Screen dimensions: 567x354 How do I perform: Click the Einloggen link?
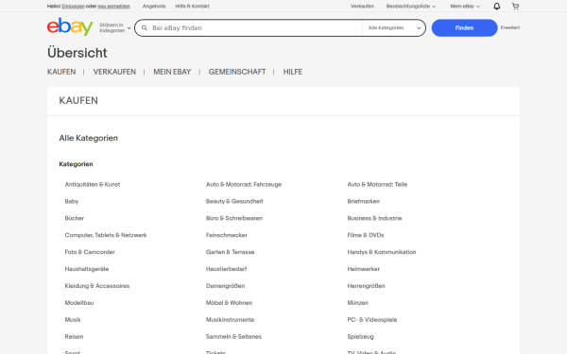[x=74, y=7]
